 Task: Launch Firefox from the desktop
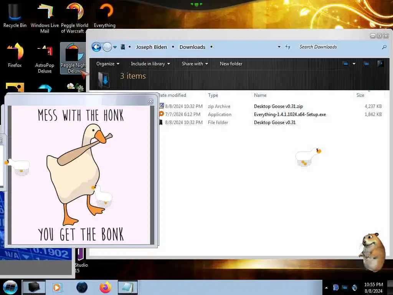click(15, 55)
